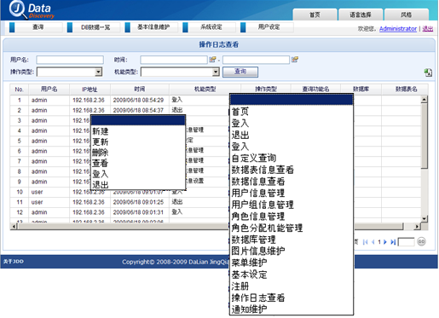Choose 操作日志查看 from the function type list

point(258,298)
